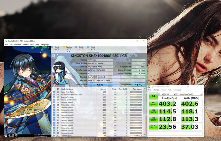Run the 4KiB Q8T8 benchmark
This screenshot has width=221, height=141.
(153, 112)
